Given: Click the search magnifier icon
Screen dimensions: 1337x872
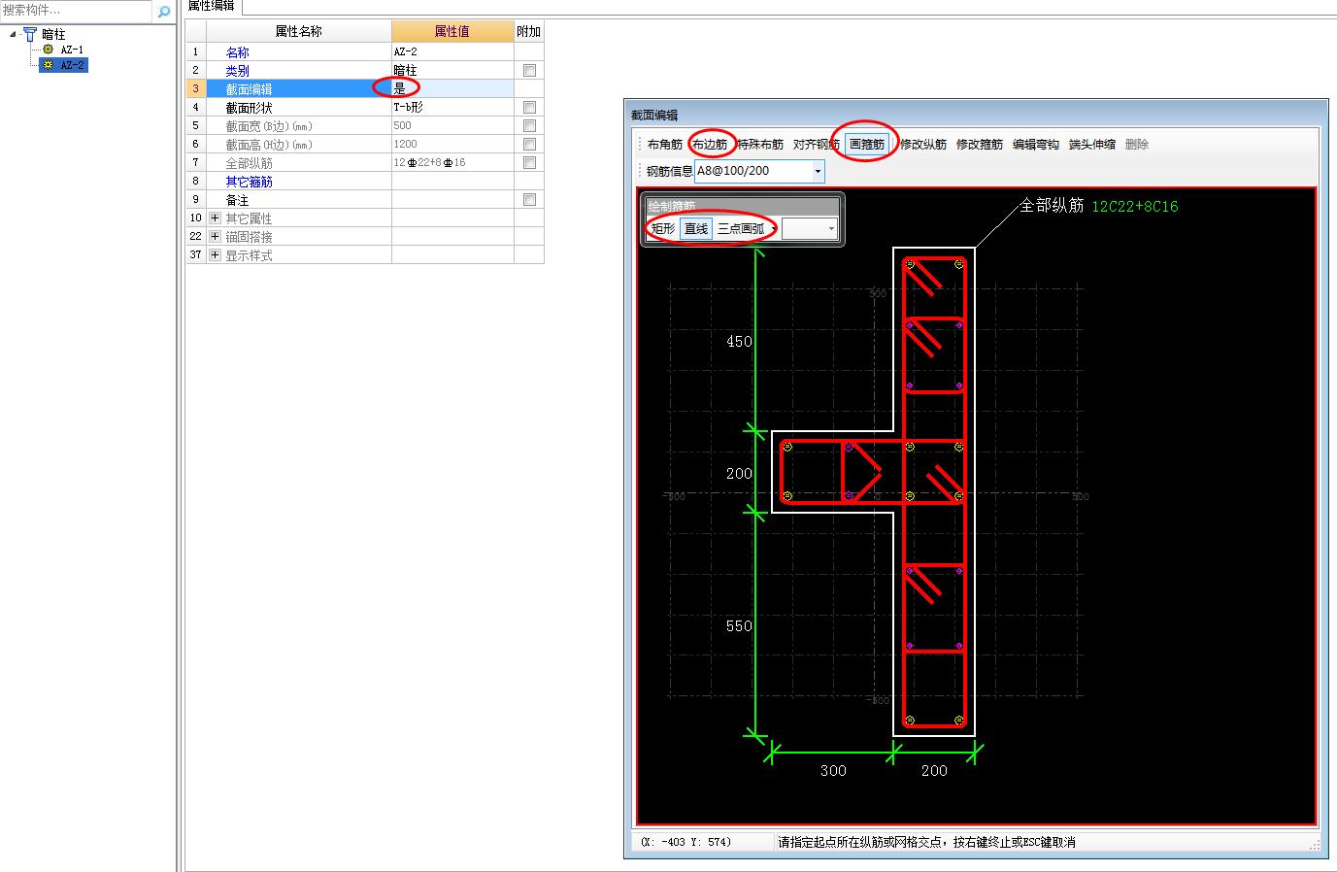Looking at the screenshot, I should pyautogui.click(x=164, y=12).
